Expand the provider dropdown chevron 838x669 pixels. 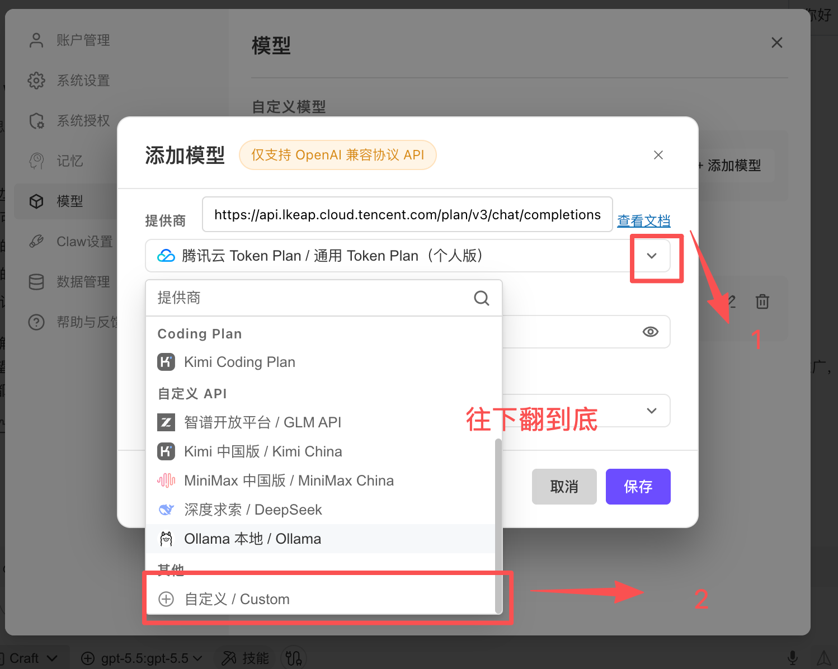click(652, 256)
